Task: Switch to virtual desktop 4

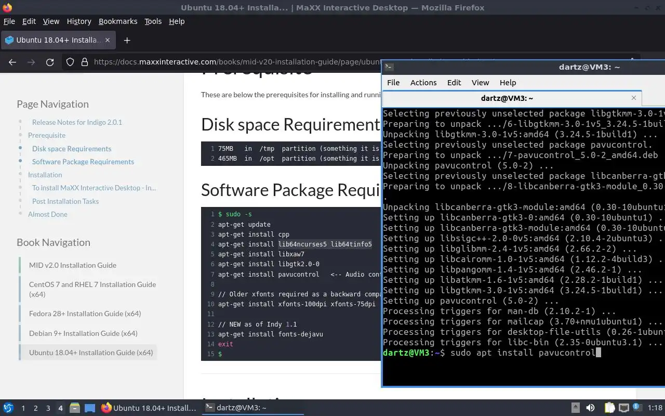Action: tap(60, 408)
